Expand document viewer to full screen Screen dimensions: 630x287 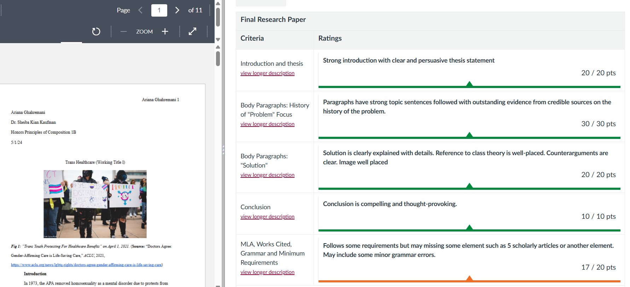tap(192, 31)
